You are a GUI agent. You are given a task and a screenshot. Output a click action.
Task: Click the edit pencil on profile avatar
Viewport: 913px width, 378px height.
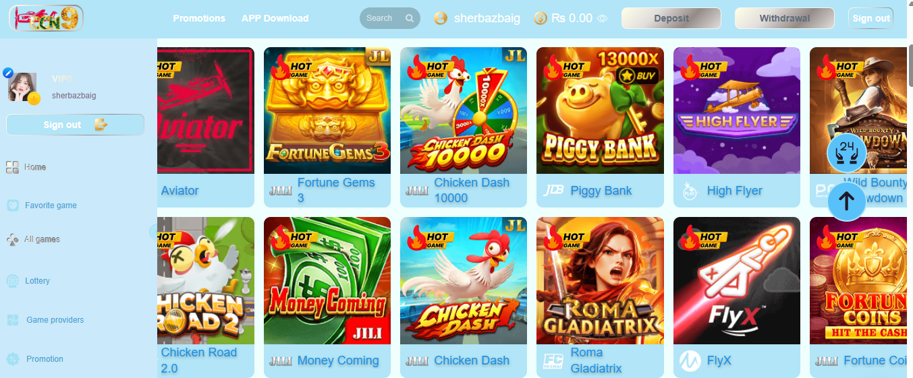point(9,73)
